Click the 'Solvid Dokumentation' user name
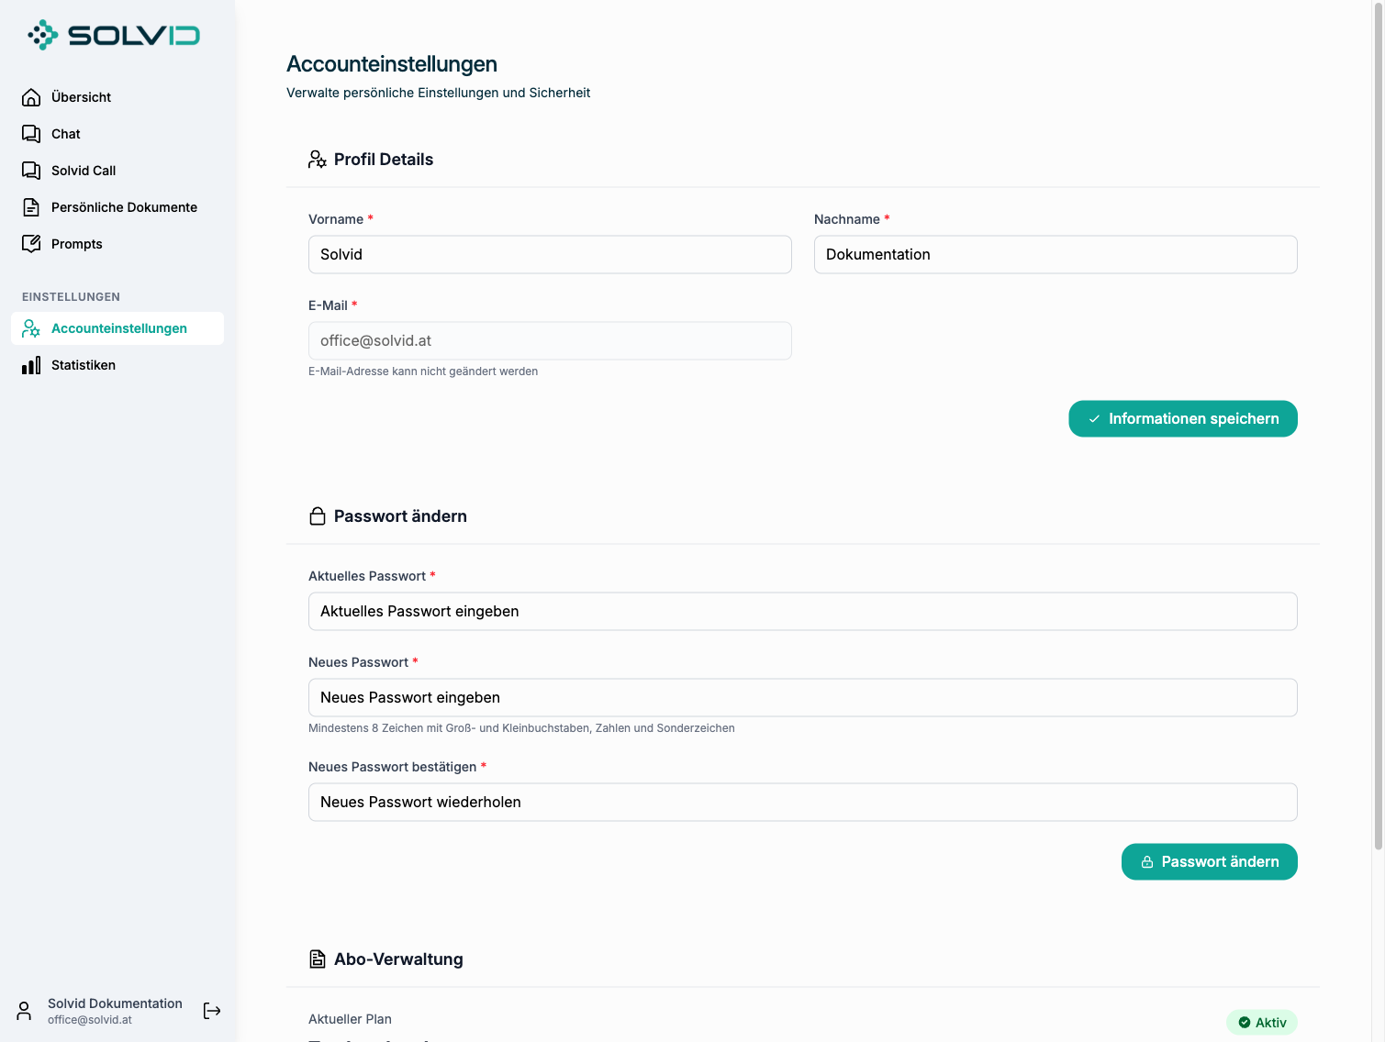1385x1042 pixels. pos(115,1003)
